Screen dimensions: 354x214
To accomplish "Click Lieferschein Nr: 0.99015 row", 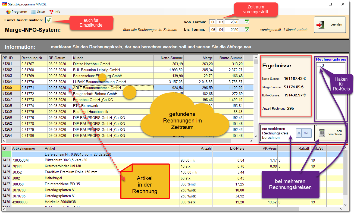I will tap(173, 154).
